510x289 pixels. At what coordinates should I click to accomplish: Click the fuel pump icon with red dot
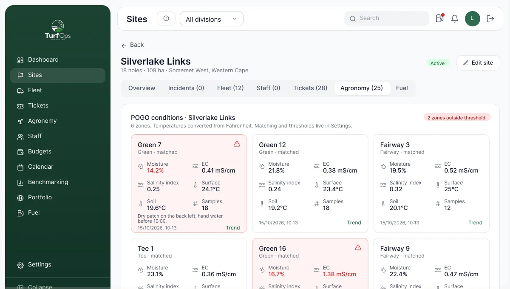(439, 19)
